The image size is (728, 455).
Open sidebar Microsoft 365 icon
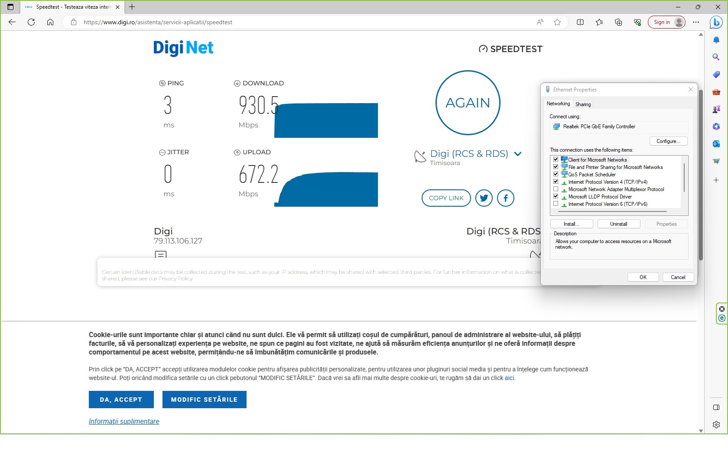pos(716,127)
